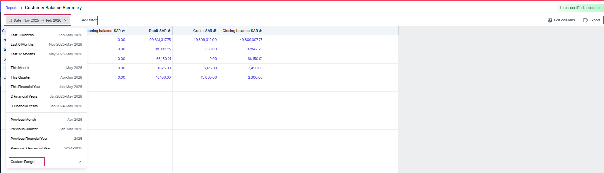Image resolution: width=604 pixels, height=173 pixels.
Task: Select 2 Financial Years option
Action: click(x=46, y=96)
